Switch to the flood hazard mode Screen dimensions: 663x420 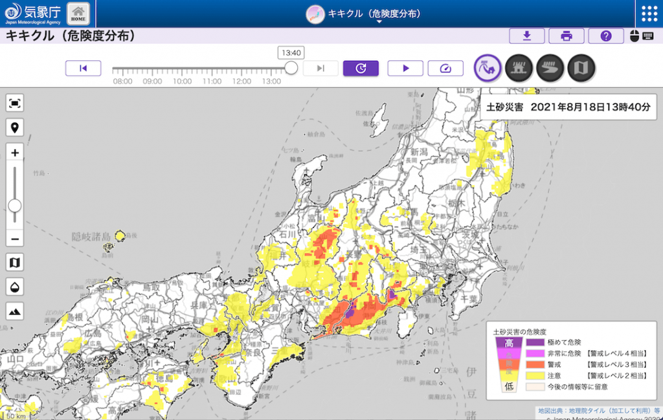point(550,67)
